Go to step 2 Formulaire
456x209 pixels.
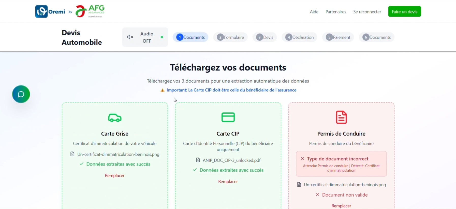click(x=230, y=37)
